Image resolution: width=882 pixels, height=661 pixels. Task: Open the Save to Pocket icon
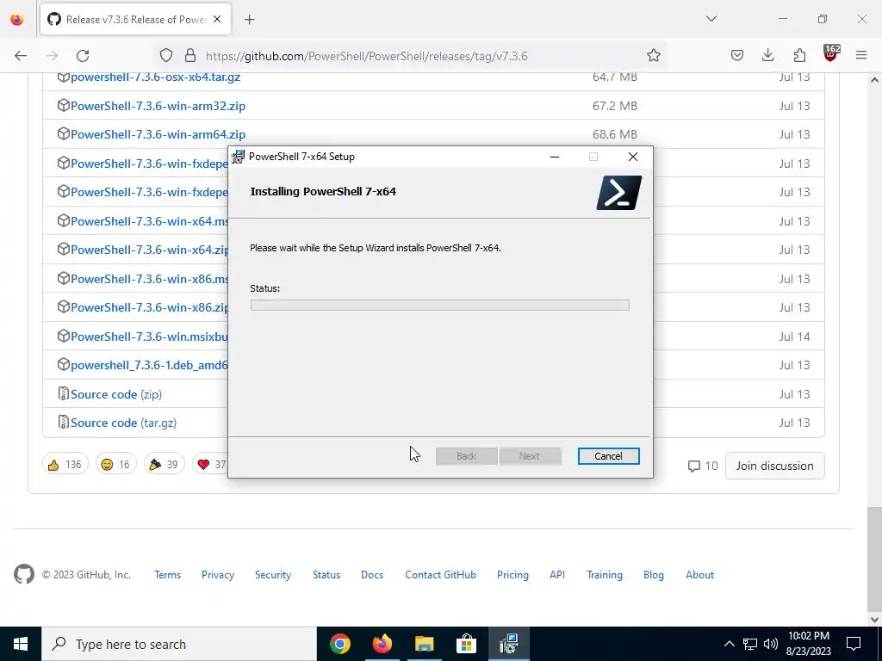point(737,56)
